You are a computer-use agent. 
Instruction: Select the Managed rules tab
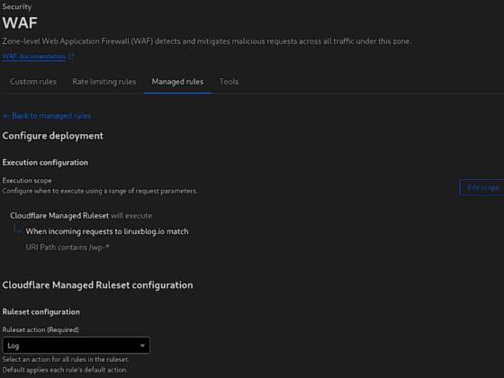177,82
